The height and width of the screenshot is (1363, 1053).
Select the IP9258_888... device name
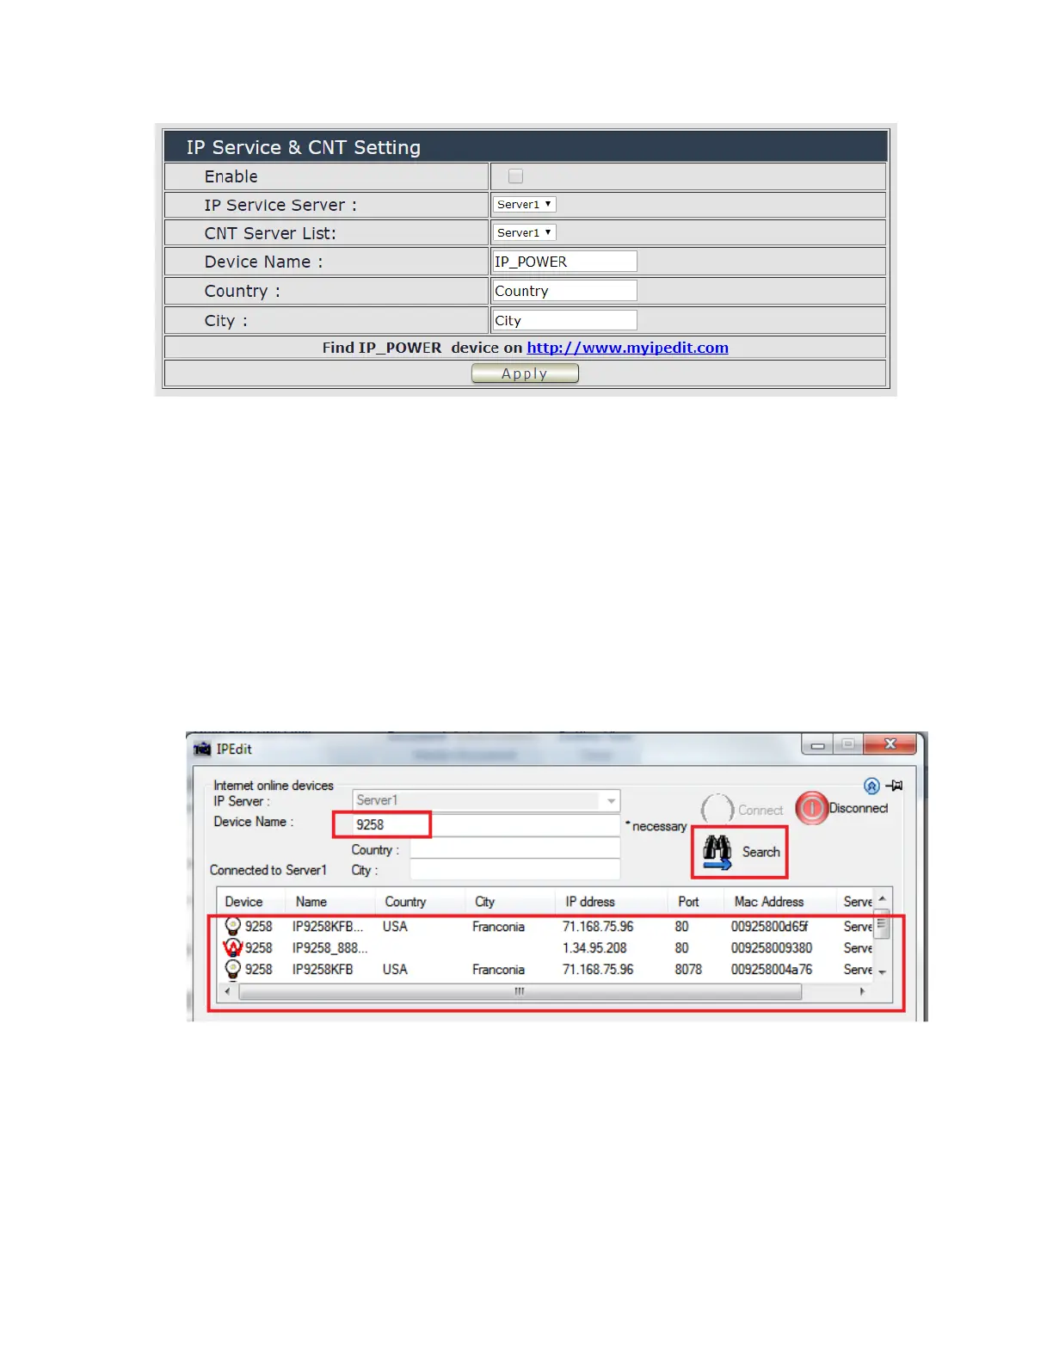pyautogui.click(x=329, y=948)
